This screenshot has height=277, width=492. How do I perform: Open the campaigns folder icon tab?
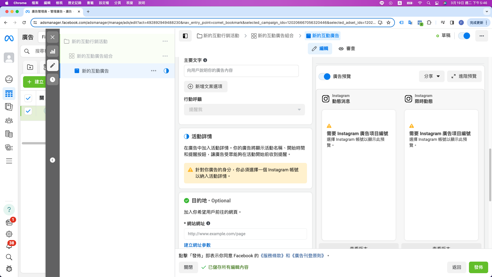click(x=30, y=67)
